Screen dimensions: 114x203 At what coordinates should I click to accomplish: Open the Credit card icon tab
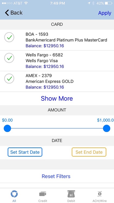click(43, 194)
